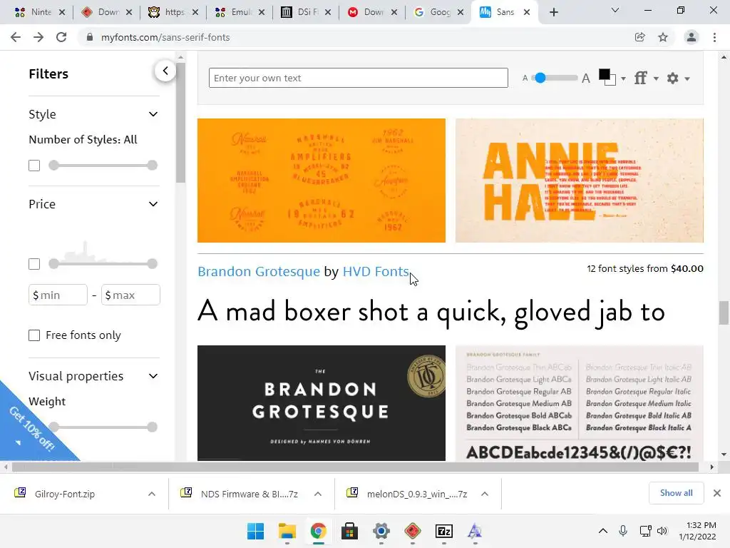730x548 pixels.
Task: Click the microphone icon in the system tray
Action: 623,531
